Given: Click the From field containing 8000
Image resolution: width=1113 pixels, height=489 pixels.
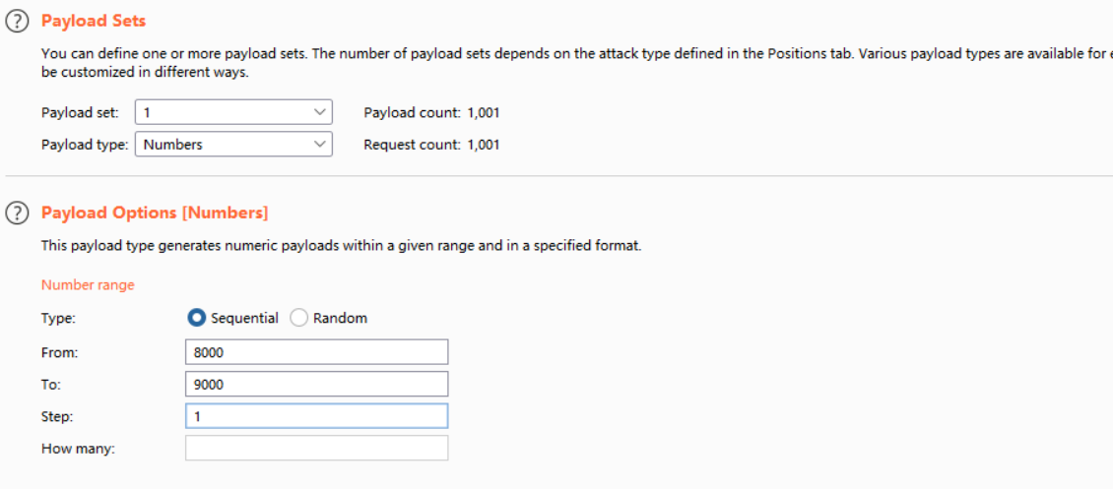Looking at the screenshot, I should tap(316, 352).
